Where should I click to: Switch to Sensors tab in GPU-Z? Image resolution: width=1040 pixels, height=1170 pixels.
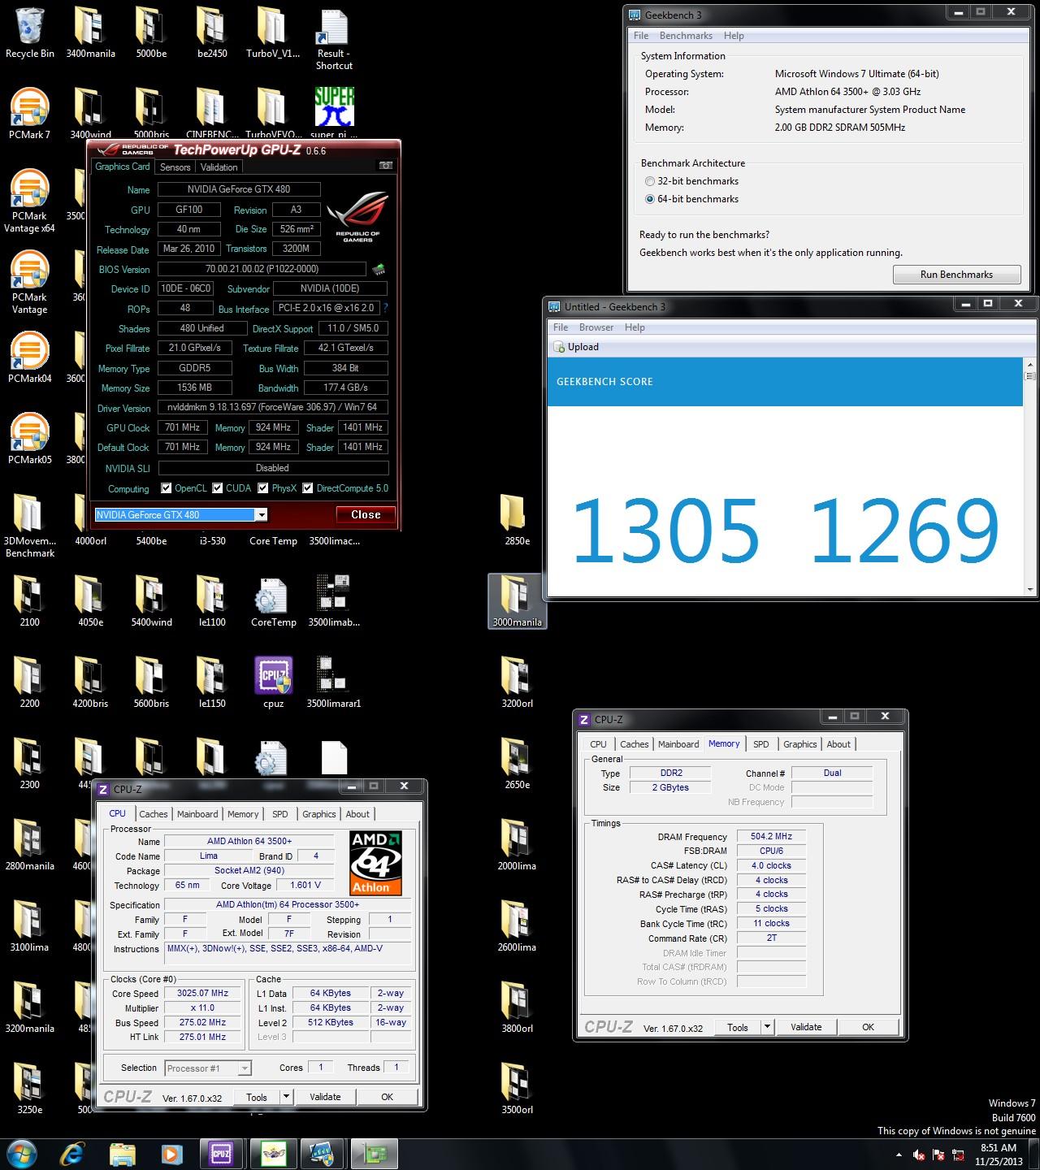click(175, 167)
